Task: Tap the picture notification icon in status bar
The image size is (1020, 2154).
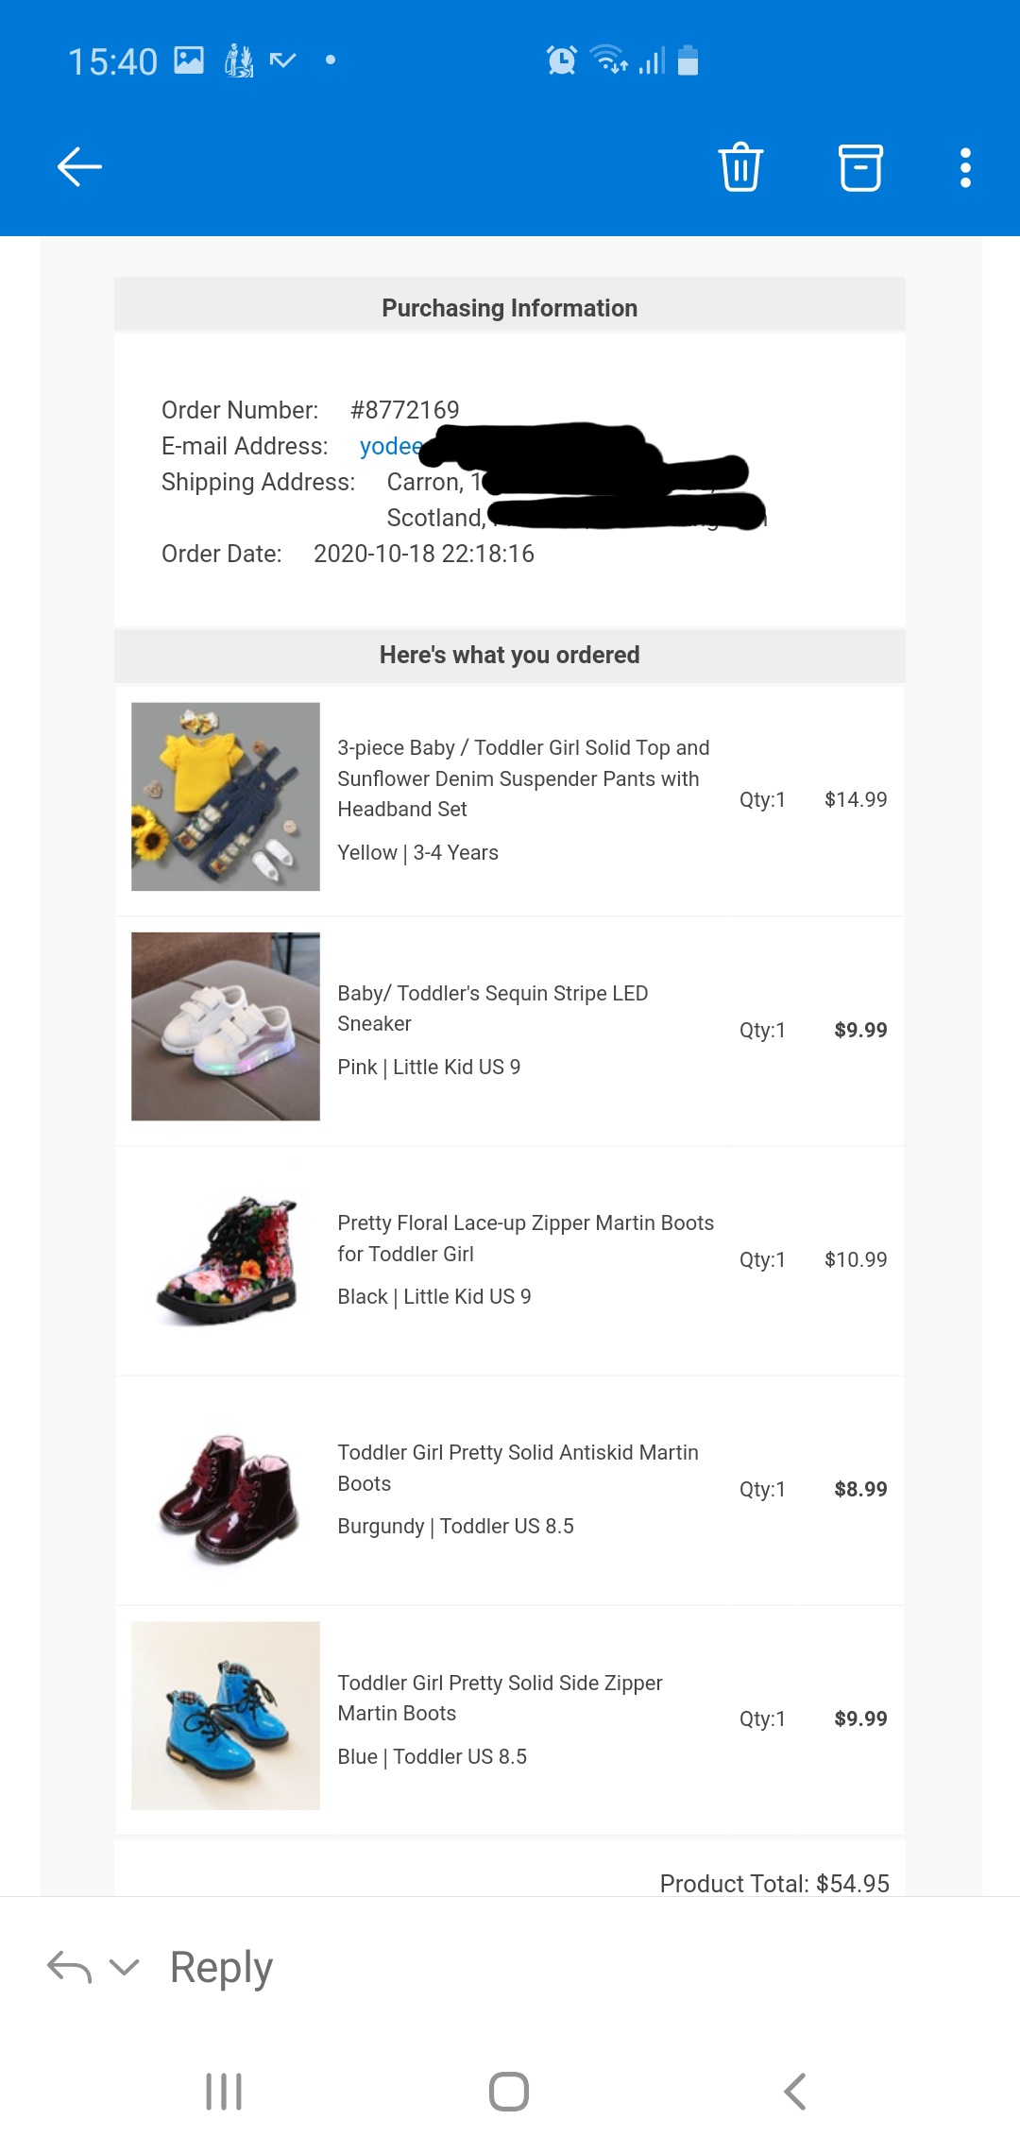Action: pyautogui.click(x=189, y=60)
